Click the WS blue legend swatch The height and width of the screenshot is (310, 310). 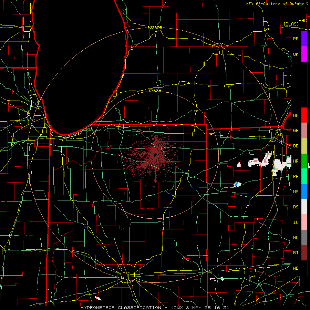[x=304, y=192]
